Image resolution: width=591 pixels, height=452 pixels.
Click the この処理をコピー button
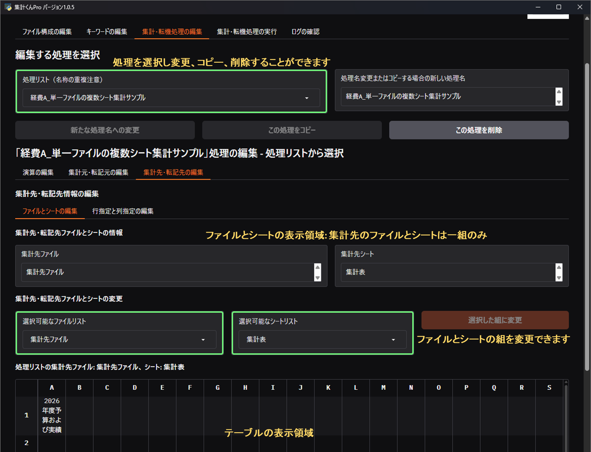click(292, 130)
